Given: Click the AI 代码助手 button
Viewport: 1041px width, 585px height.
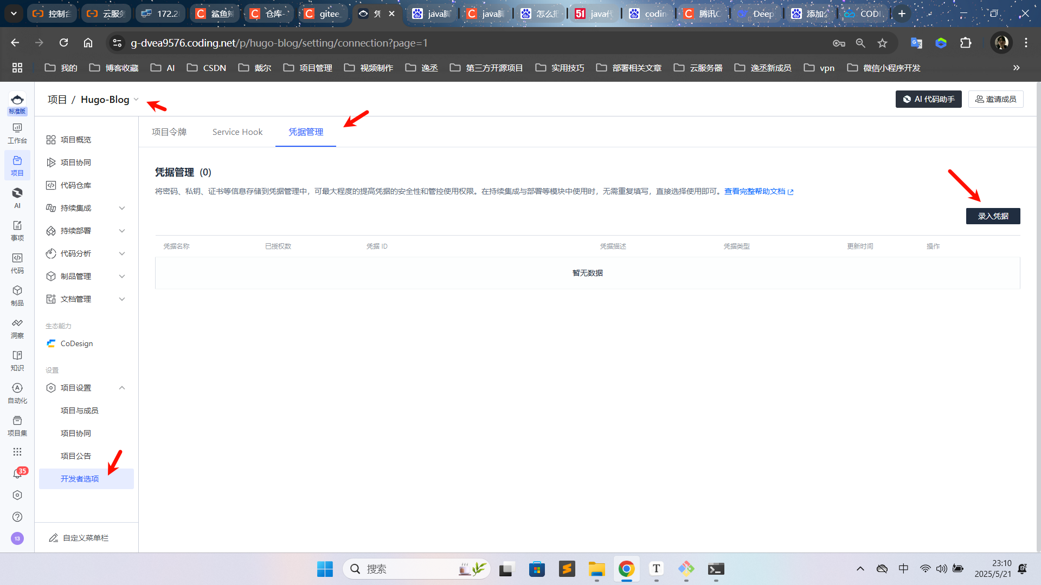Looking at the screenshot, I should click(x=928, y=99).
